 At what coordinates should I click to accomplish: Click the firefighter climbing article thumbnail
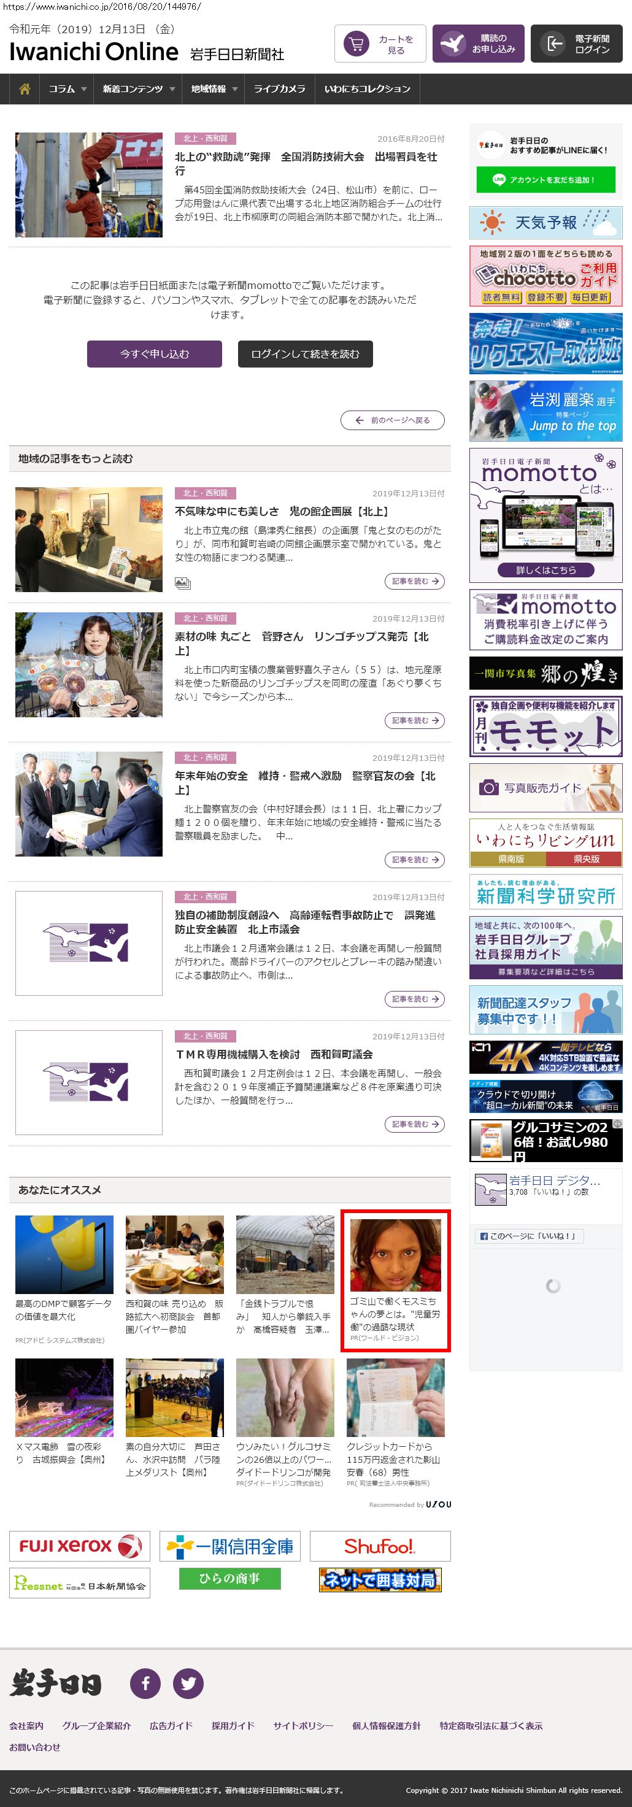point(89,185)
